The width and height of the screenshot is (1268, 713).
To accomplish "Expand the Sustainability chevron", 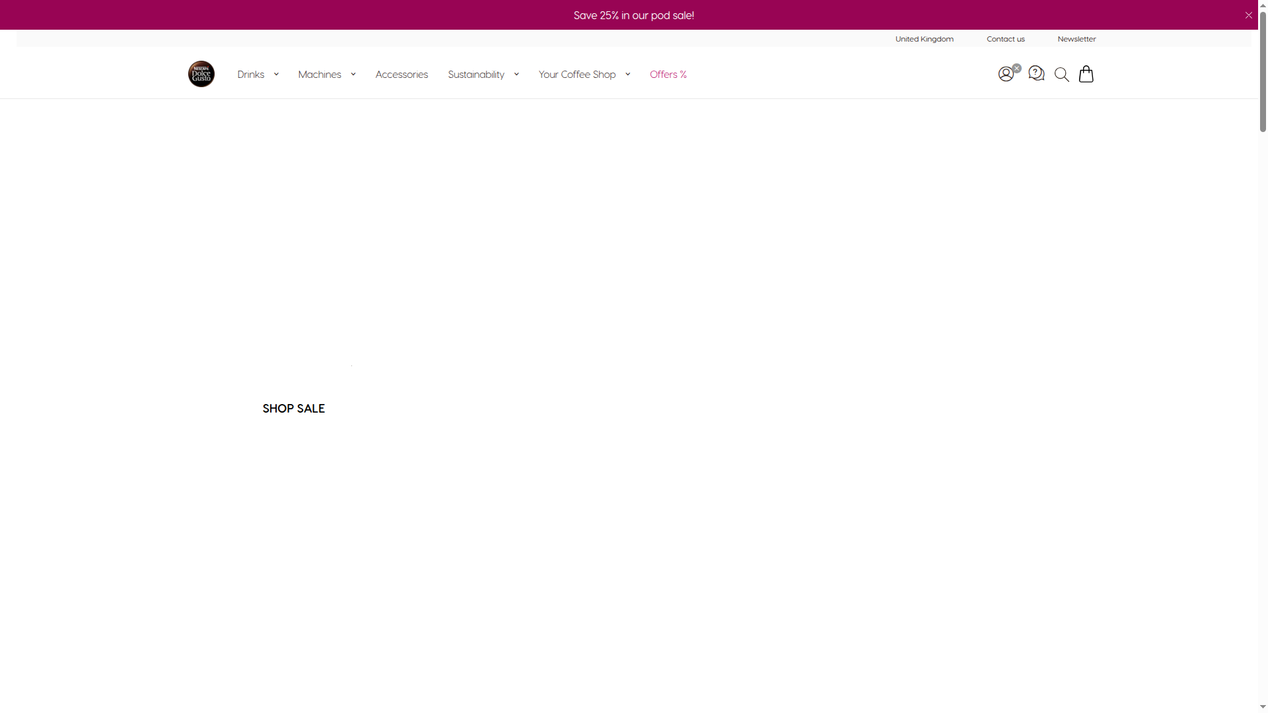I will click(516, 75).
